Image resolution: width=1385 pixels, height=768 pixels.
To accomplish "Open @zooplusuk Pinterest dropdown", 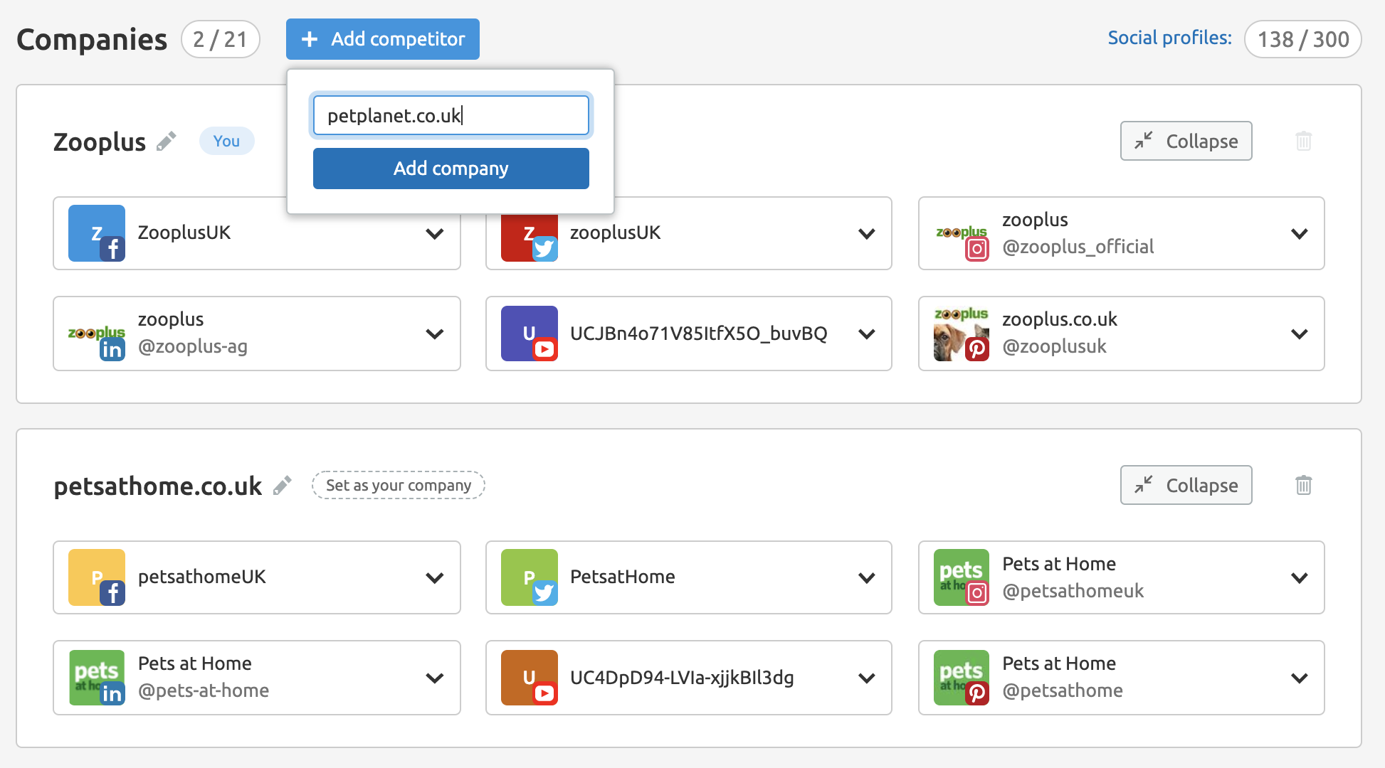I will 1300,334.
